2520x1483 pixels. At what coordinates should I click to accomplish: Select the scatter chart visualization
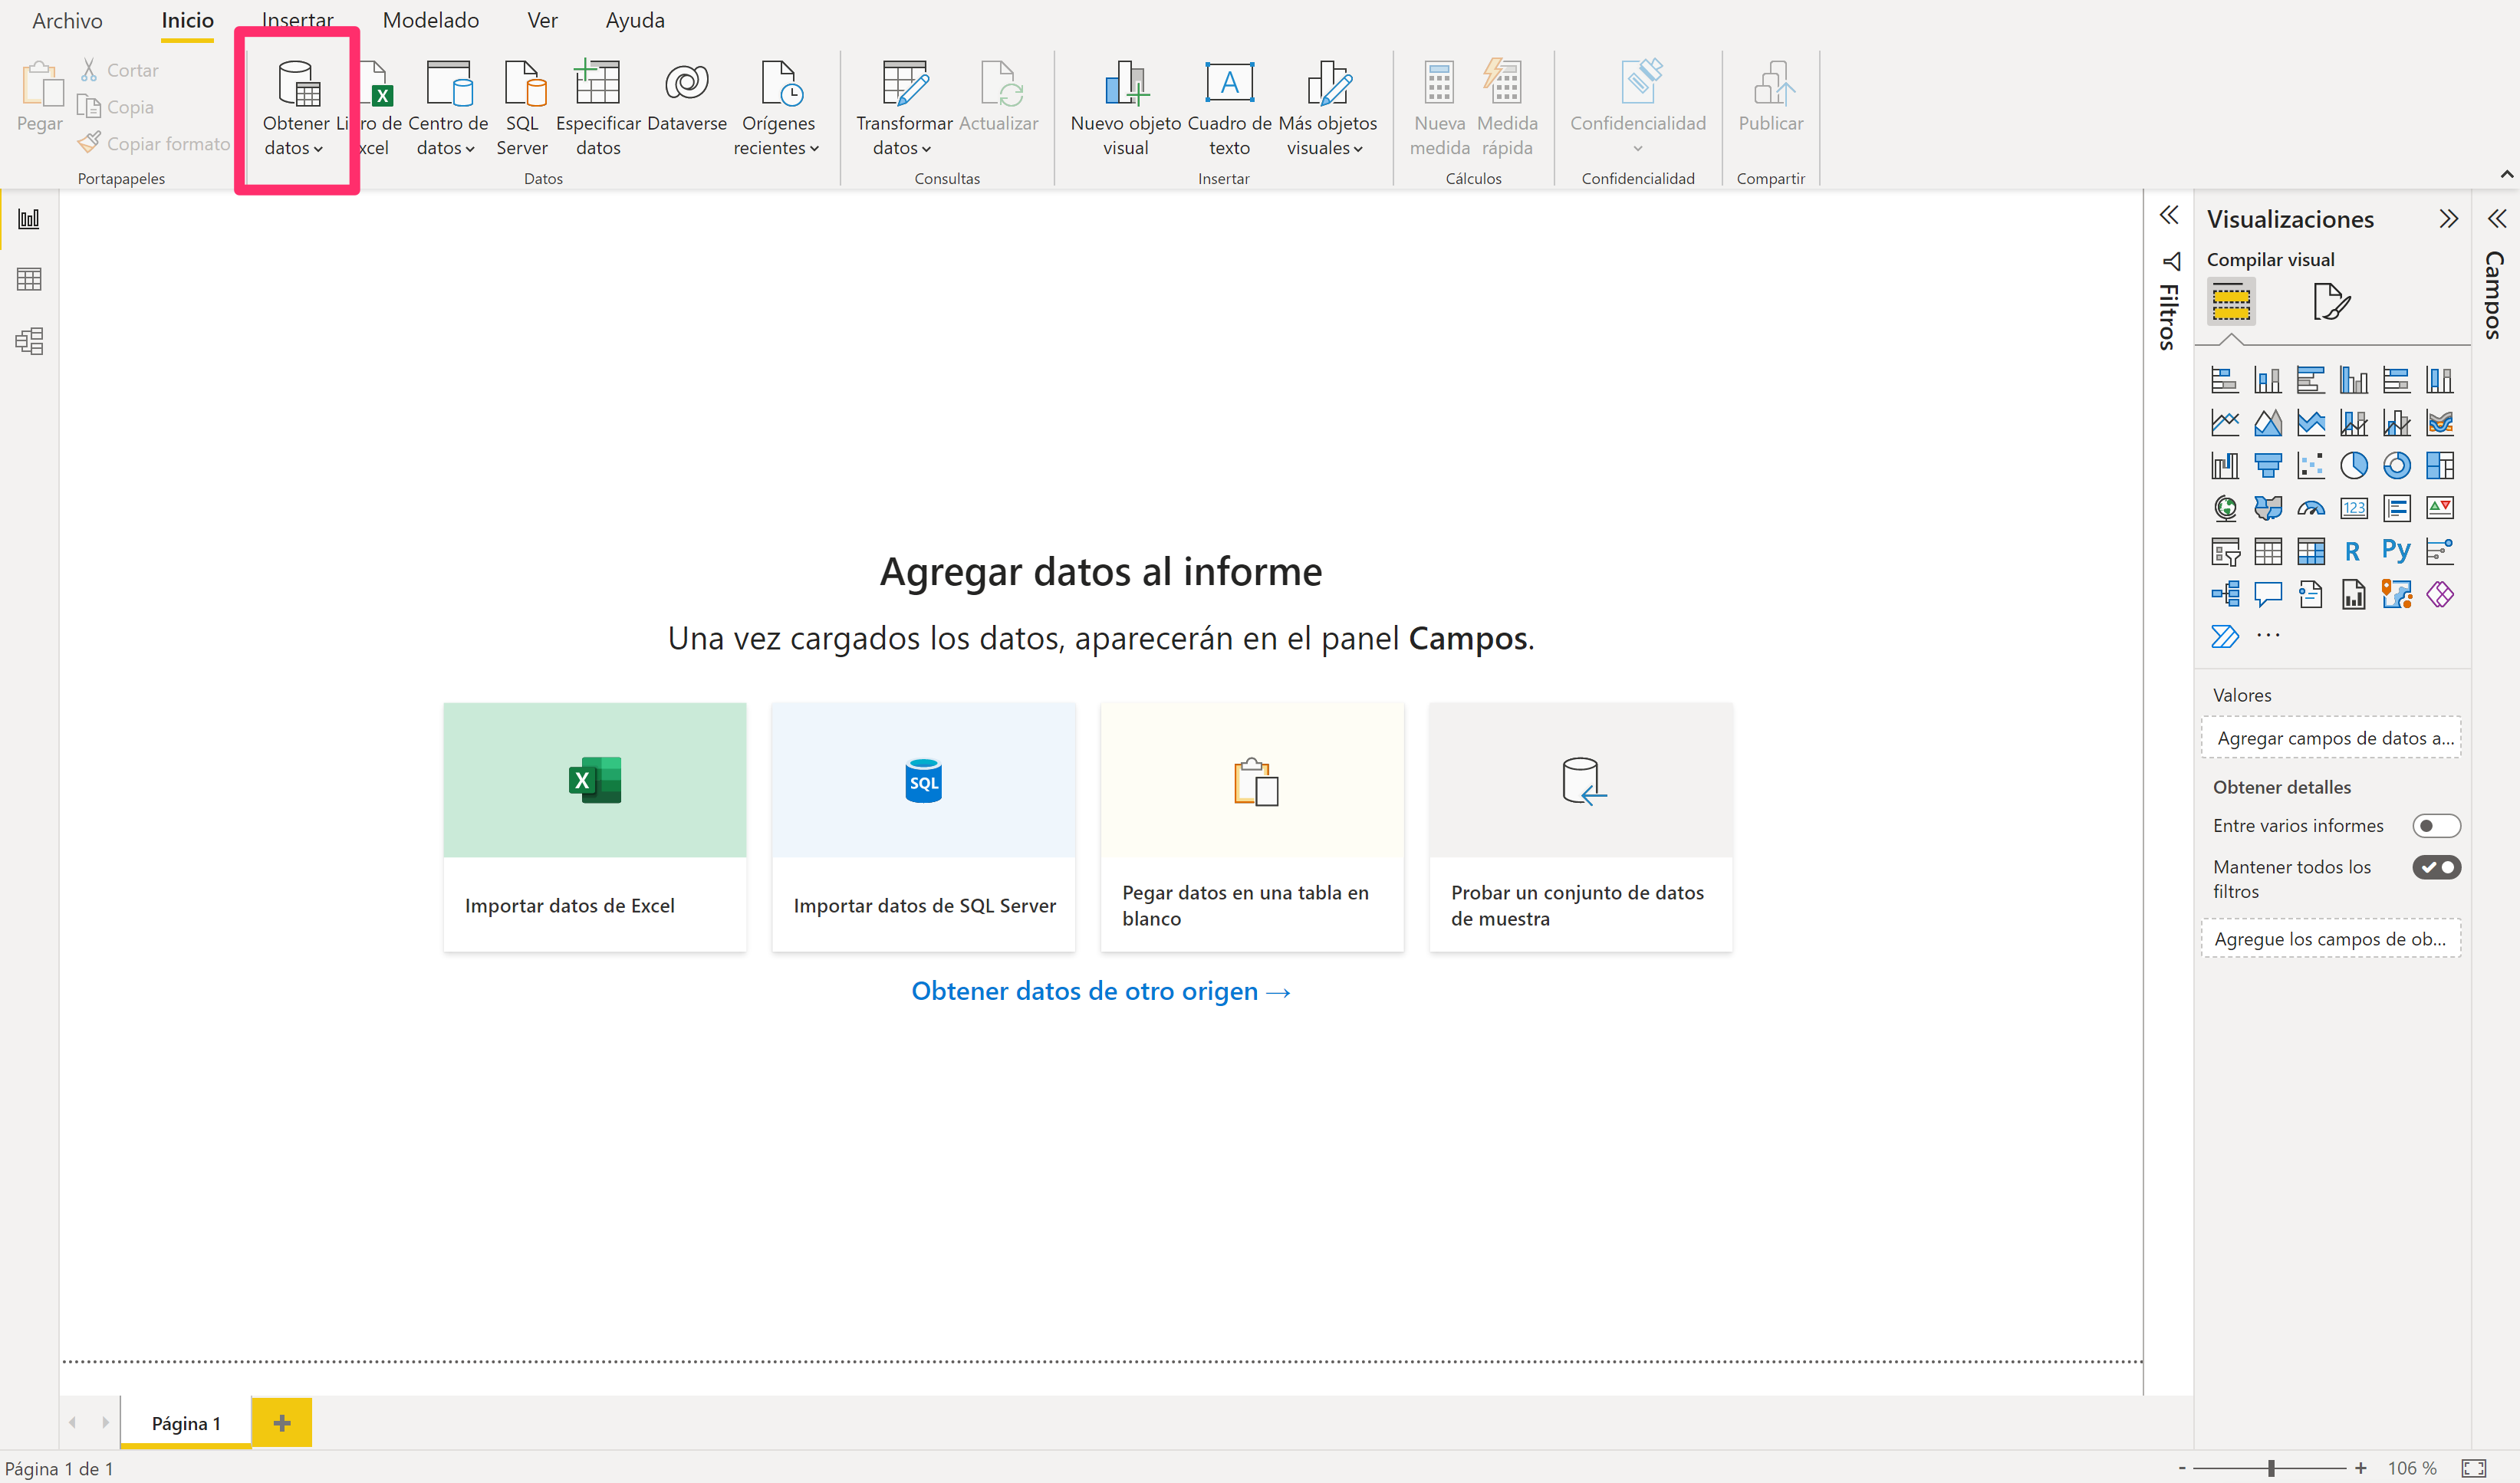tap(2311, 465)
